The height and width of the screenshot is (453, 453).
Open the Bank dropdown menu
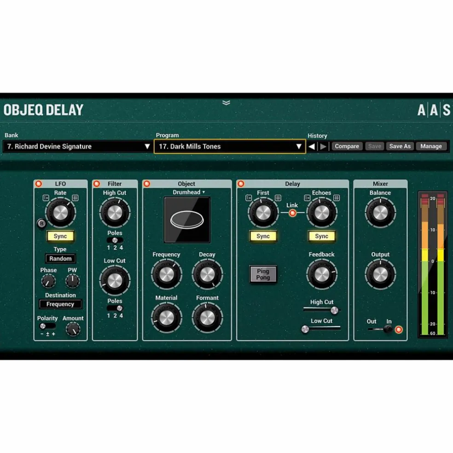tap(77, 146)
